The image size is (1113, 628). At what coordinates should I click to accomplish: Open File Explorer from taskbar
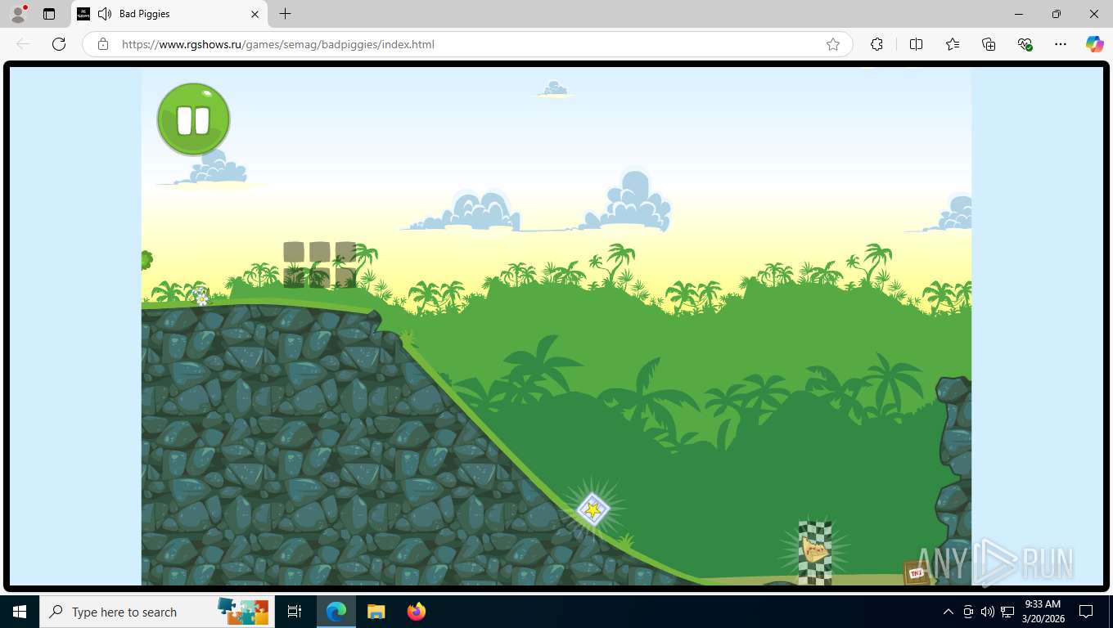(x=376, y=612)
